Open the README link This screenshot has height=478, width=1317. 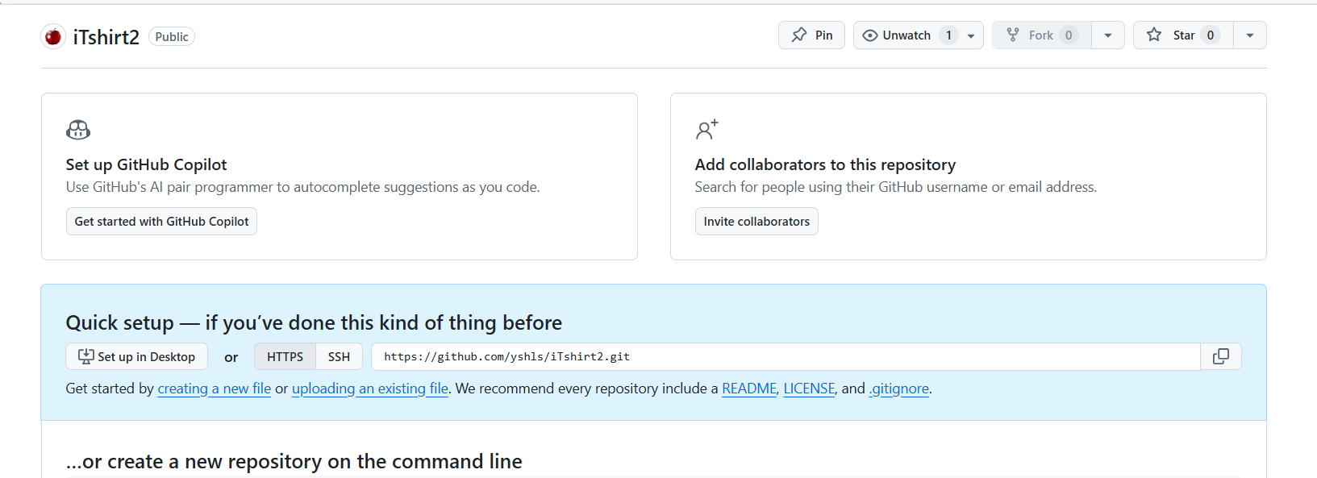click(749, 389)
